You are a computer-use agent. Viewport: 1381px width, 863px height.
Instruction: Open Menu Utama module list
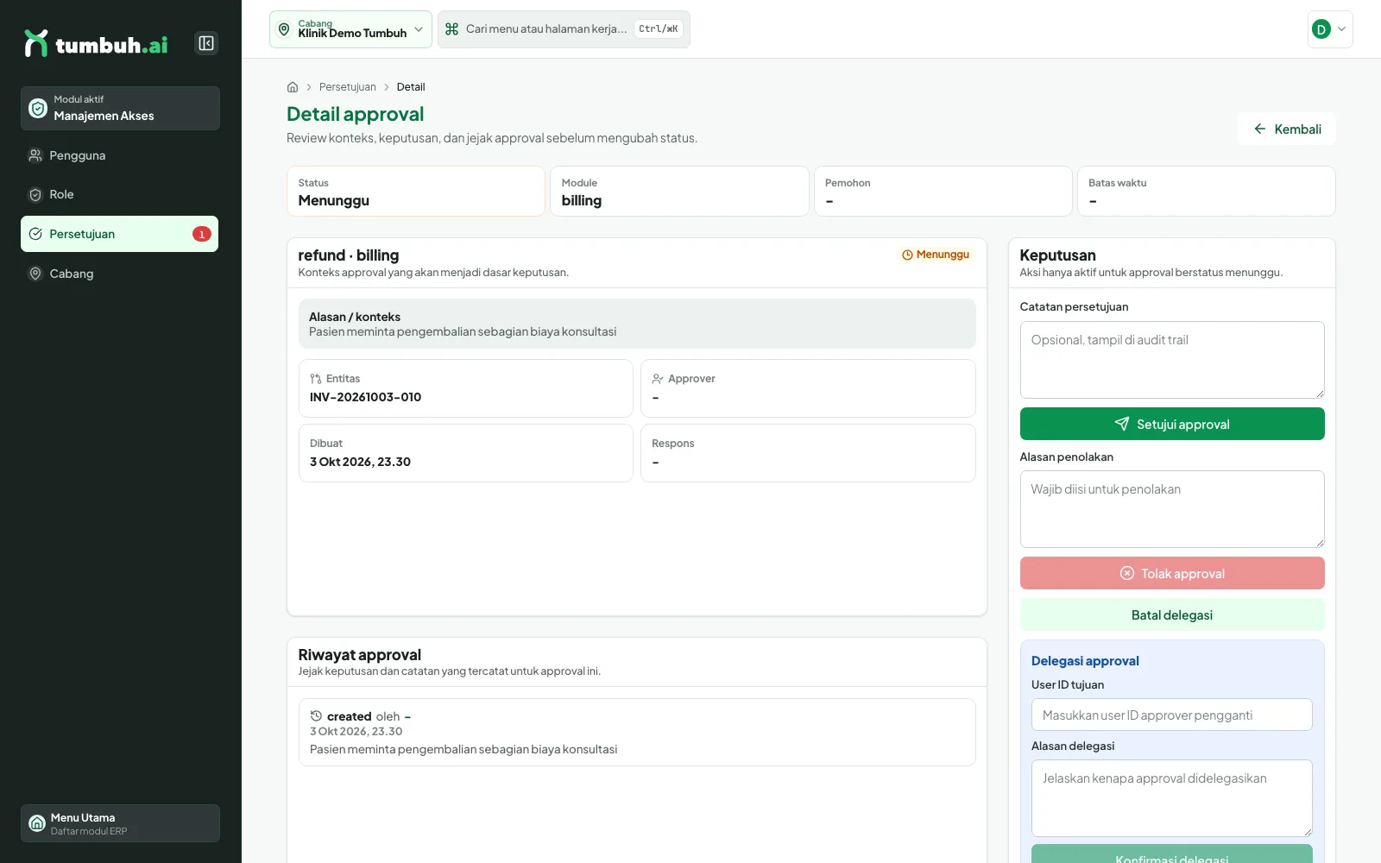(120, 823)
